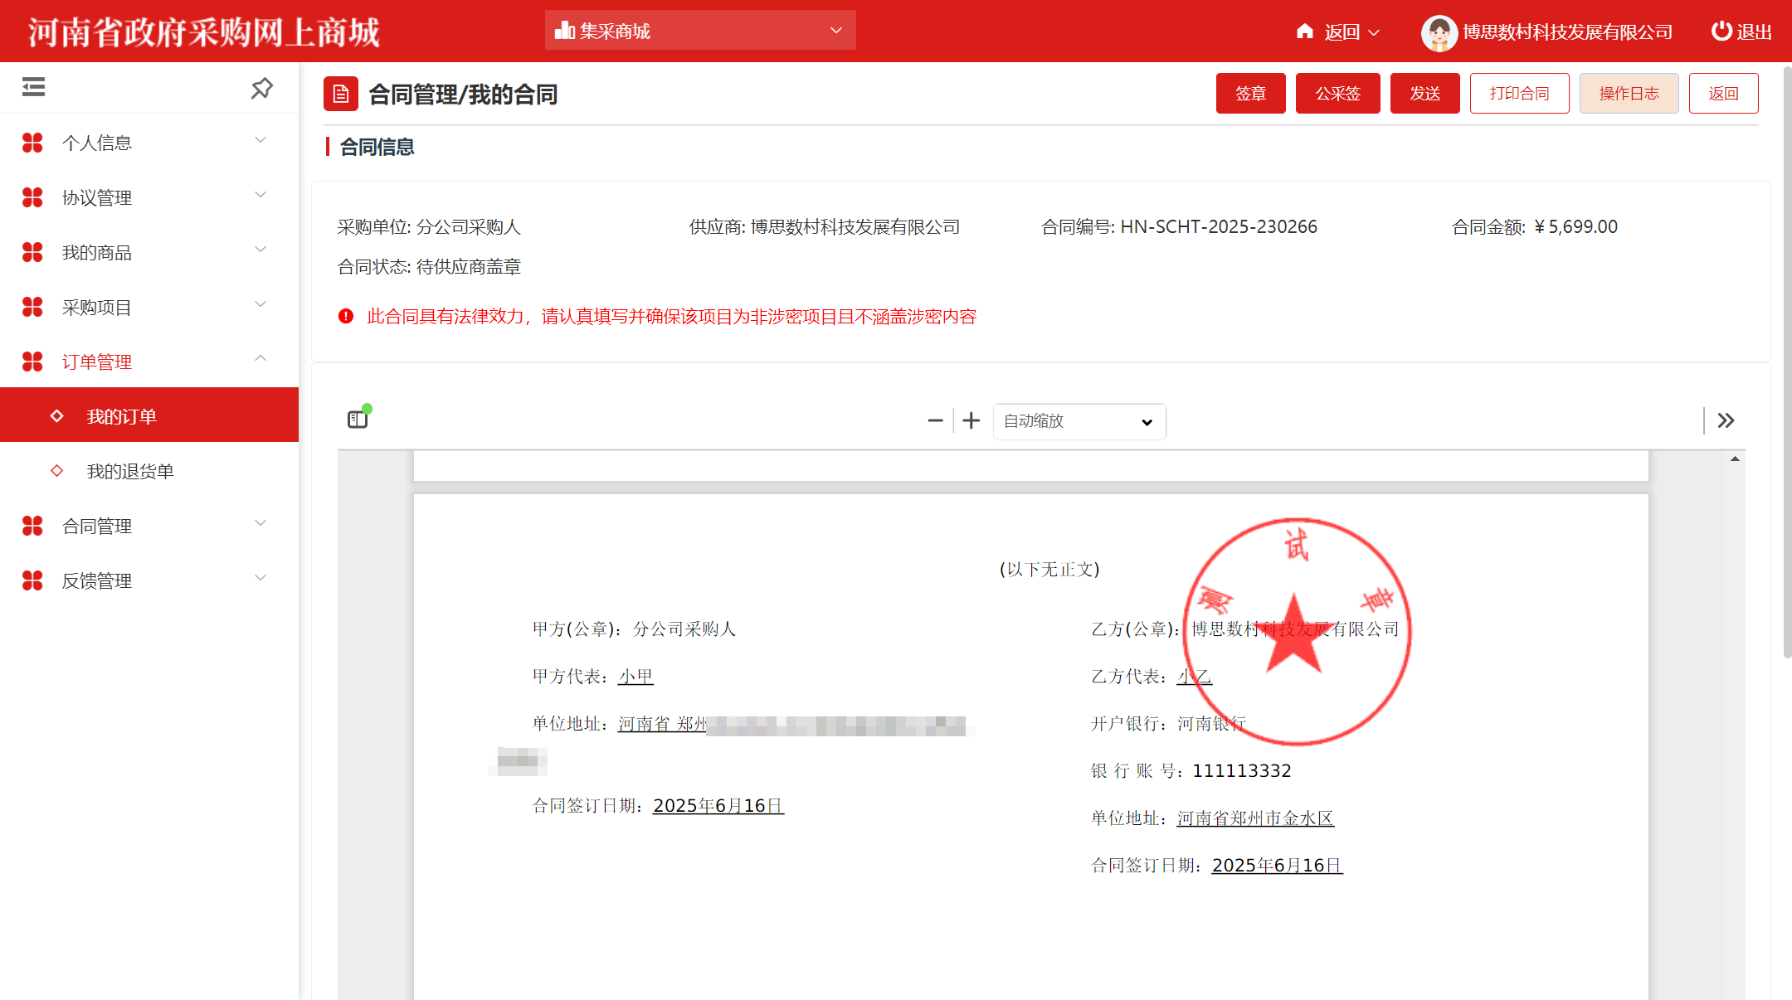Viewport: 1792px width, 1000px height.
Task: Click the 集采商城 building icon
Action: click(565, 31)
